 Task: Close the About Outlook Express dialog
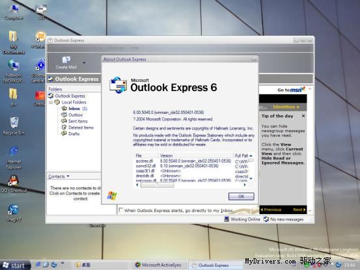(x=254, y=60)
